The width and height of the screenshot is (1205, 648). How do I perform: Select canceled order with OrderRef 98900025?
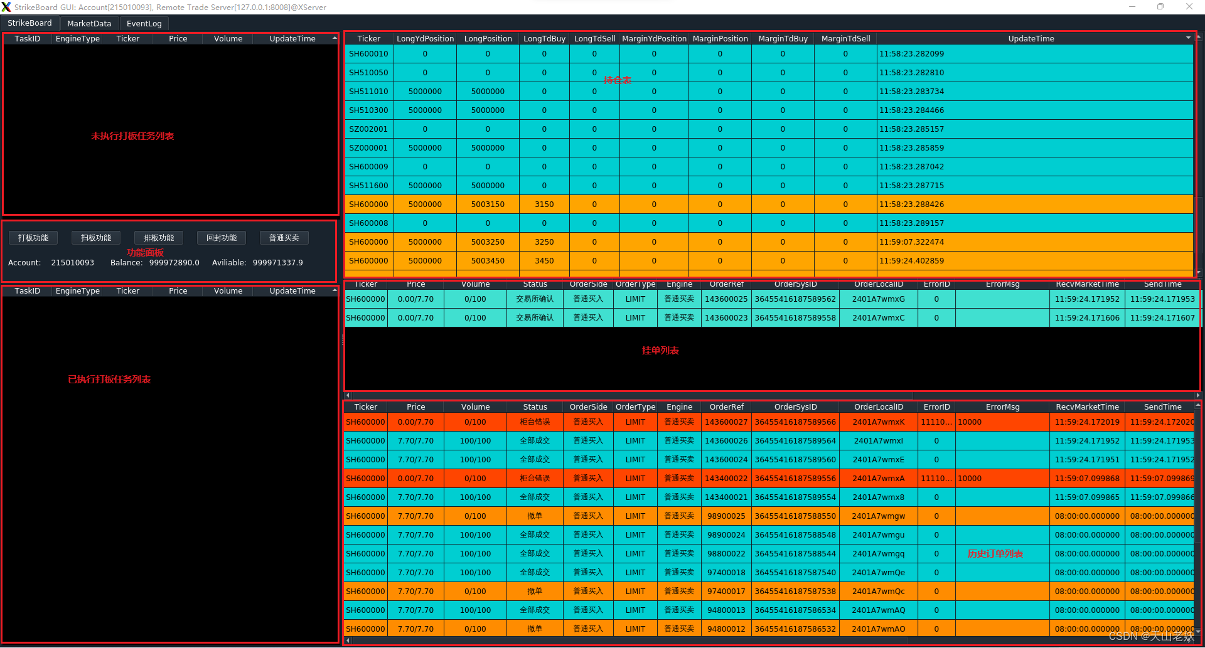pyautogui.click(x=769, y=516)
